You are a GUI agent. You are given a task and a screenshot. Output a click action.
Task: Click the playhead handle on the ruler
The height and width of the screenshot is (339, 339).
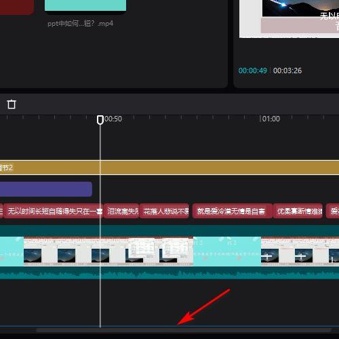tap(100, 120)
